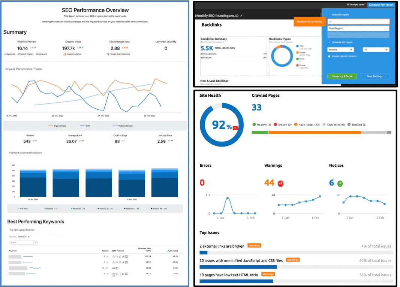
Task: Click the Google Analytics icon under Organic Visits
Action: point(65,54)
